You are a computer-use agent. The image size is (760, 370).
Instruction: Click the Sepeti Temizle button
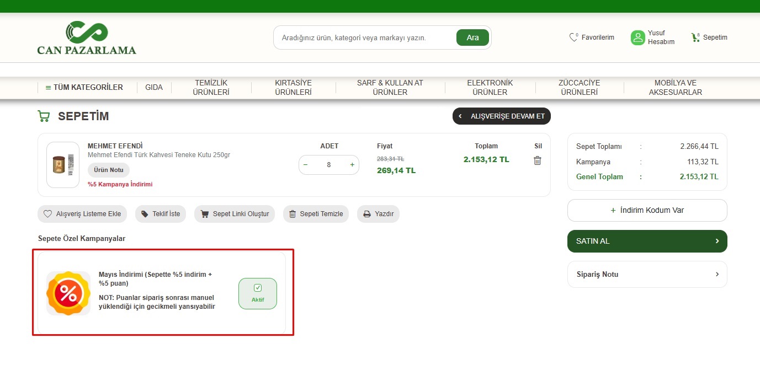pos(316,214)
